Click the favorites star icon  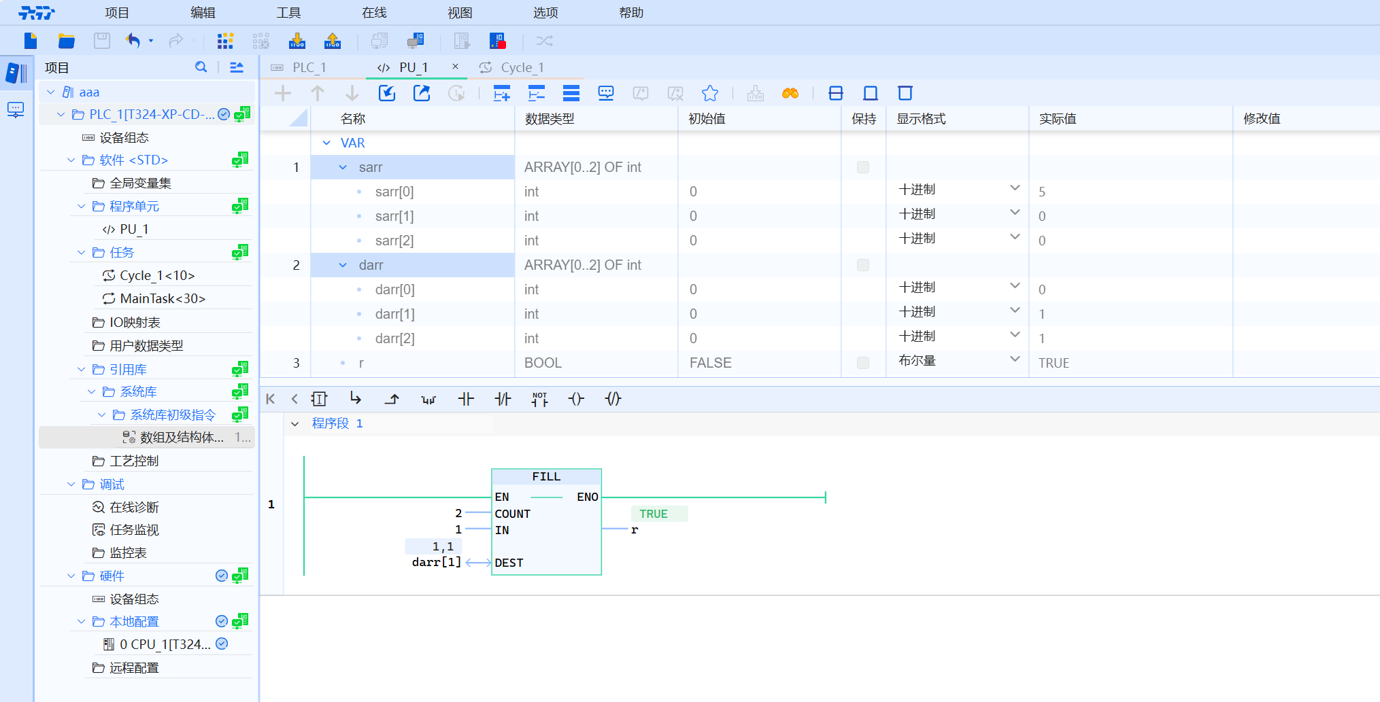(709, 93)
